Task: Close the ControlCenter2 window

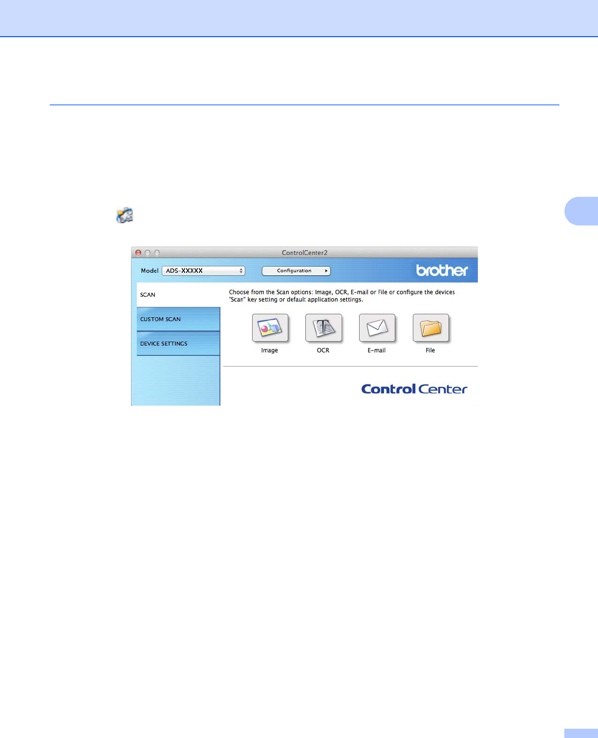Action: click(x=138, y=253)
